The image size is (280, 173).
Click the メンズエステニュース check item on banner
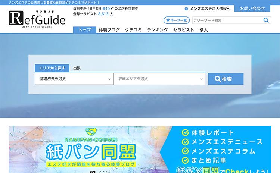(x=222, y=142)
